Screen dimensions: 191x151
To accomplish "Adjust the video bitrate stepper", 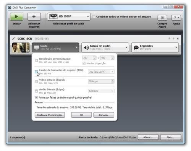I will (112, 81).
